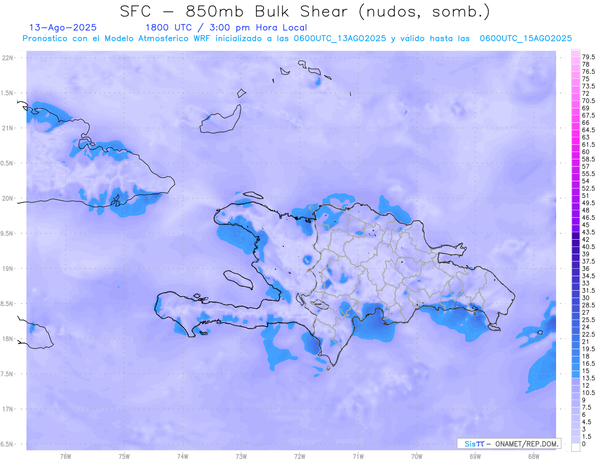Click the "21N" latitude label
This screenshot has height=463, width=599.
(8, 128)
